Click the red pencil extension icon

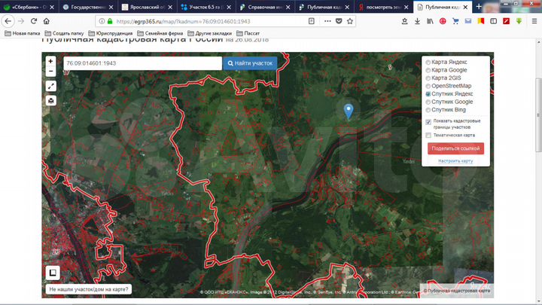point(506,21)
